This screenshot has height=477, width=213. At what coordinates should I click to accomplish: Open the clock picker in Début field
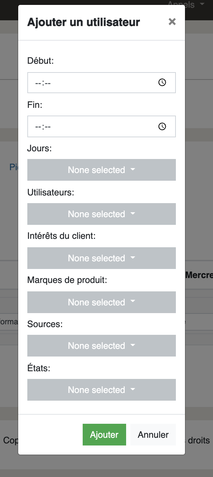pos(162,83)
